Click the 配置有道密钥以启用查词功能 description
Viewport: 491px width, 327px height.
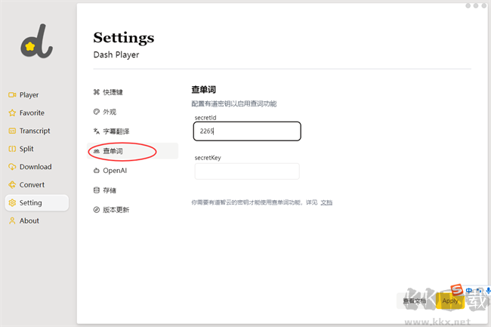234,104
